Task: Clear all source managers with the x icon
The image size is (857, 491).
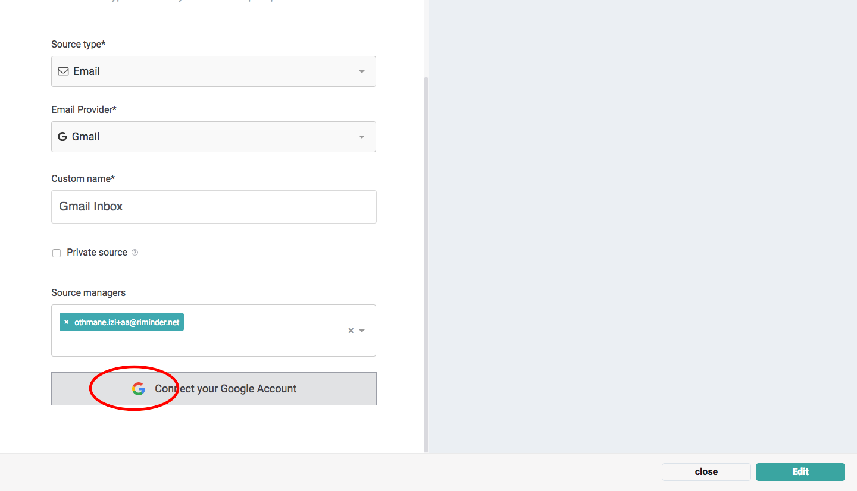Action: tap(351, 331)
